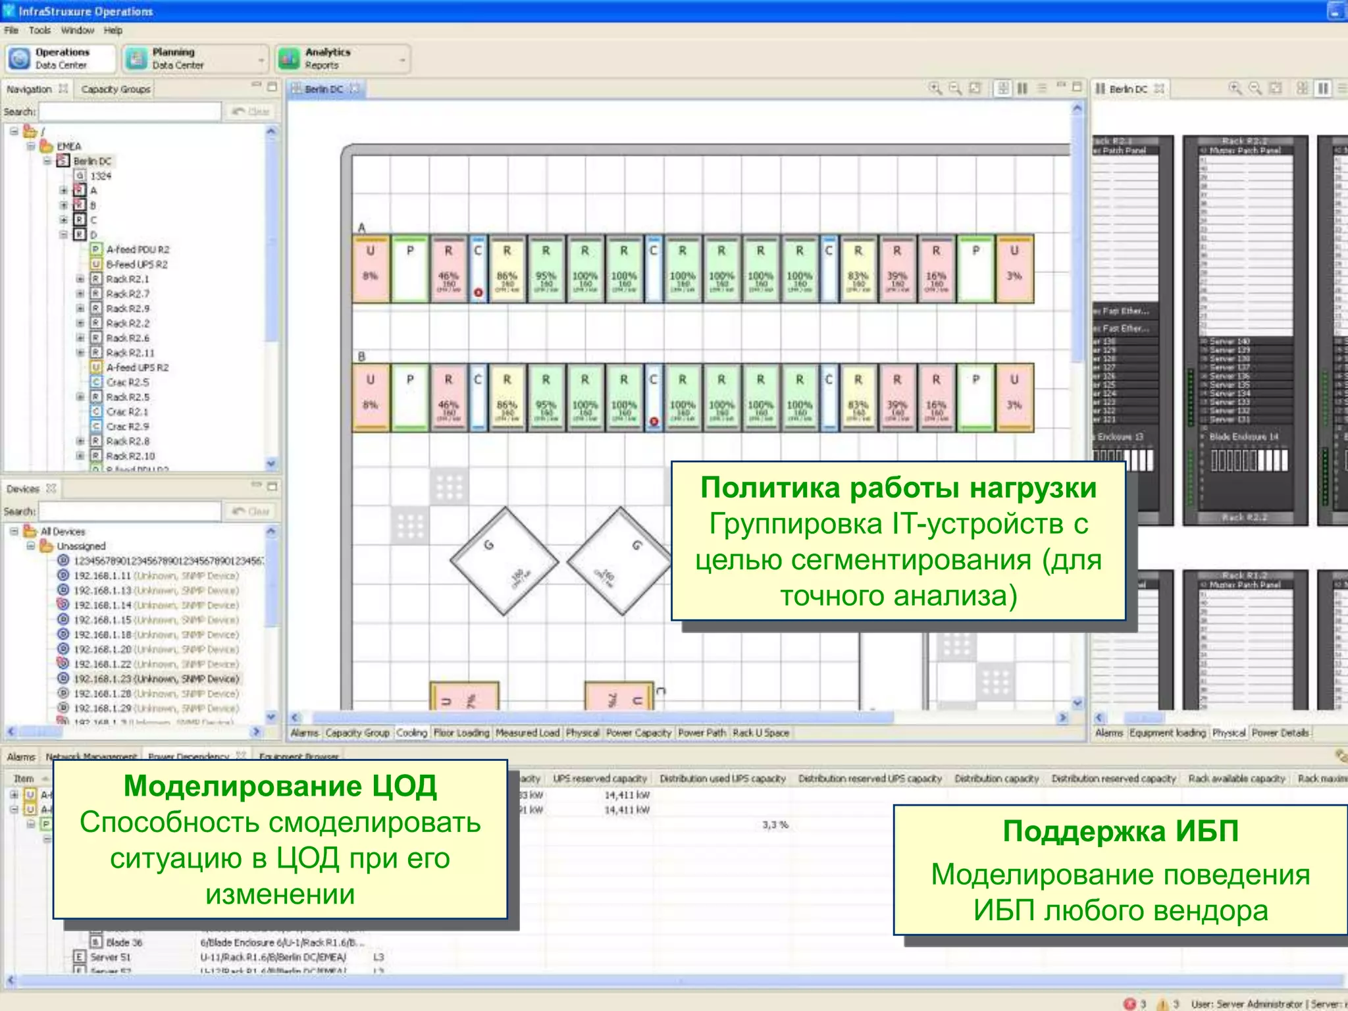Expand Rack R2.1 tree node
Screen dimensions: 1348x1011
[80, 279]
